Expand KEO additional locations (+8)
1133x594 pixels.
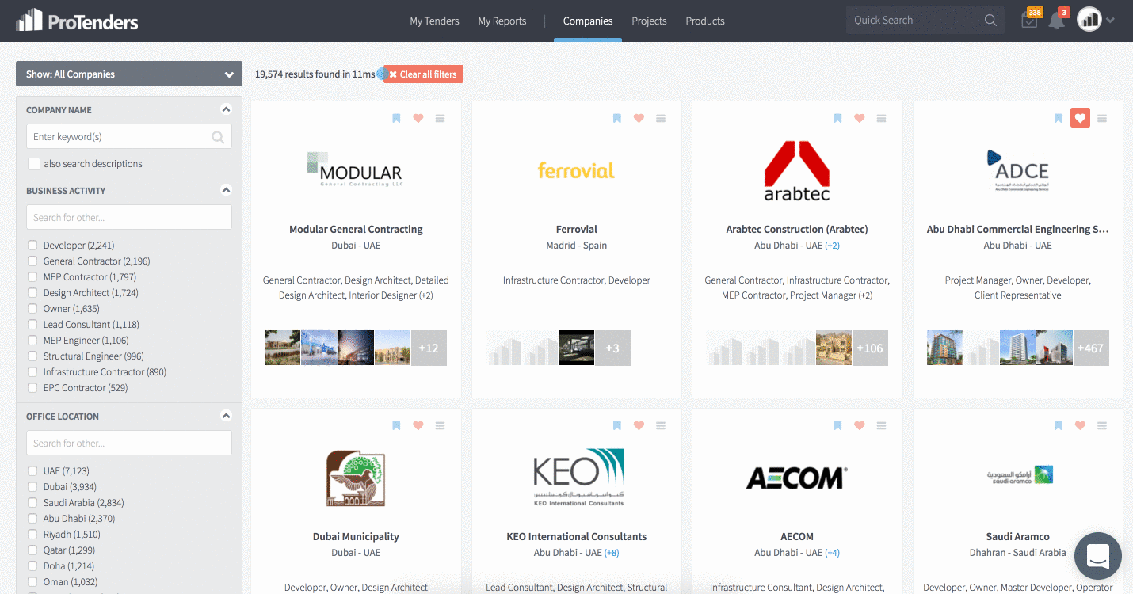pos(612,553)
